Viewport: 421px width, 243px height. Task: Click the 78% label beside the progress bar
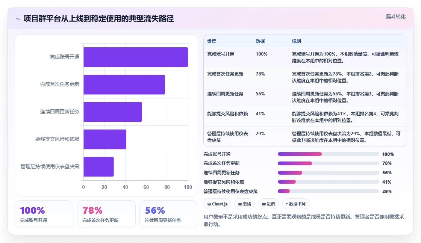click(x=387, y=163)
